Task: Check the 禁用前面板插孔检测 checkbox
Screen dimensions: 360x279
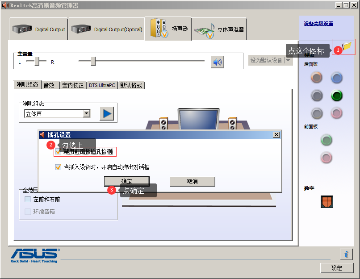Action: [59, 152]
